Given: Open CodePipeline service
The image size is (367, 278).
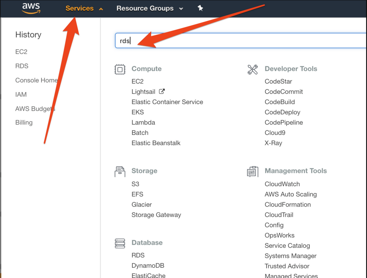Looking at the screenshot, I should (x=284, y=123).
